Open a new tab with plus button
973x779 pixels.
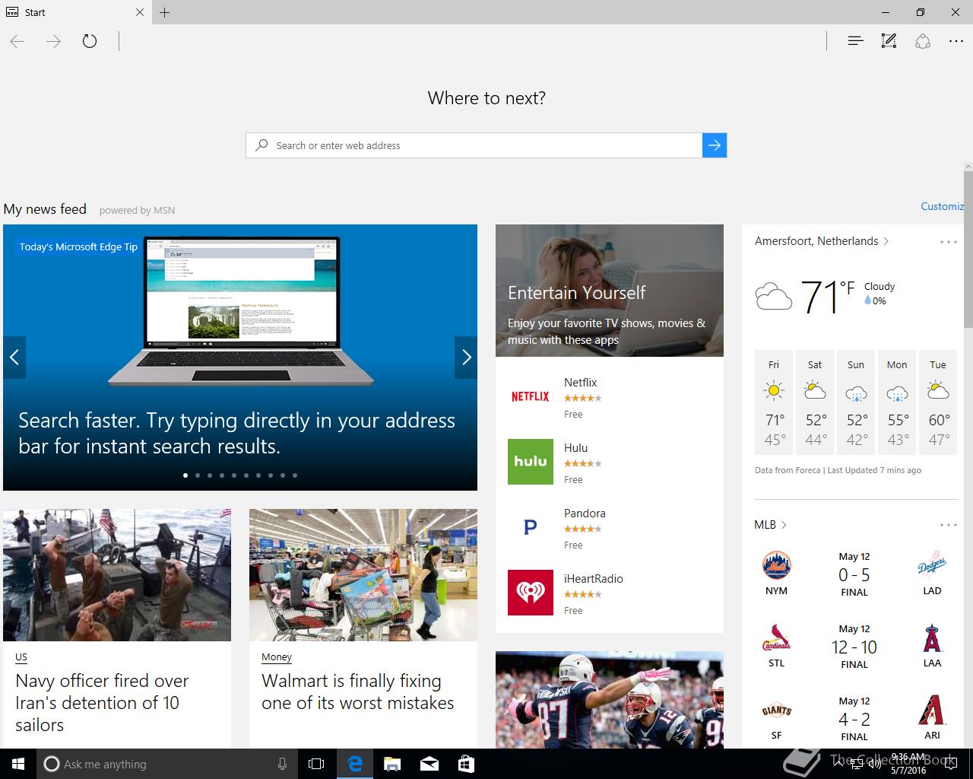[x=165, y=12]
